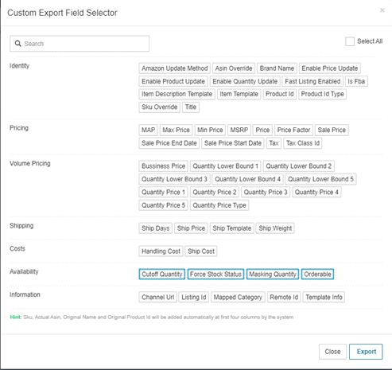392x370 pixels.
Task: Click the Export button
Action: tap(366, 352)
